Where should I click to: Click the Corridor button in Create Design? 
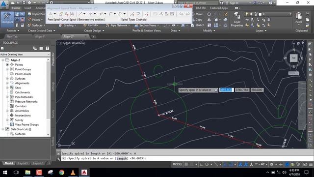[91, 25]
